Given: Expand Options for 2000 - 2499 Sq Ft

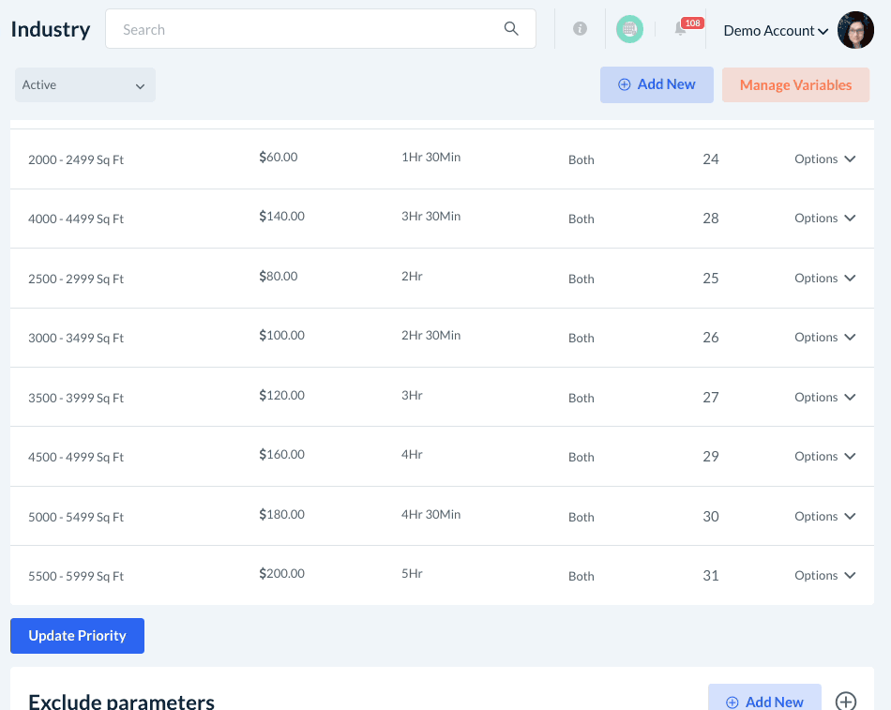Looking at the screenshot, I should pyautogui.click(x=824, y=159).
